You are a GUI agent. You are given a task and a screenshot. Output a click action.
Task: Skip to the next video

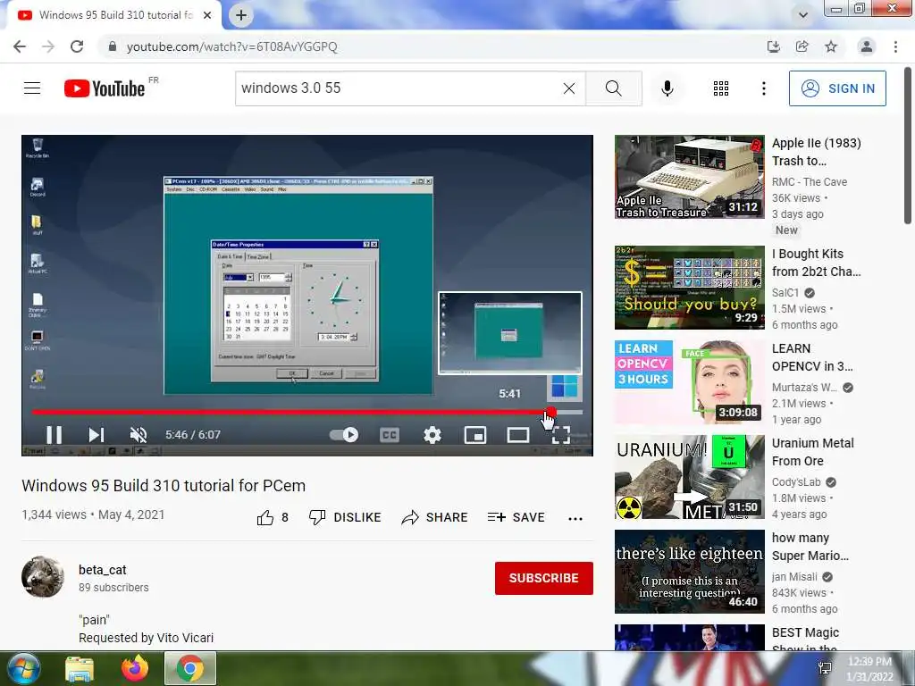[97, 435]
